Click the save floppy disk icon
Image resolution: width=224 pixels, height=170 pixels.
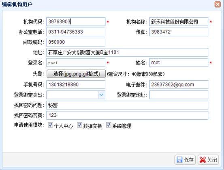tap(179, 159)
